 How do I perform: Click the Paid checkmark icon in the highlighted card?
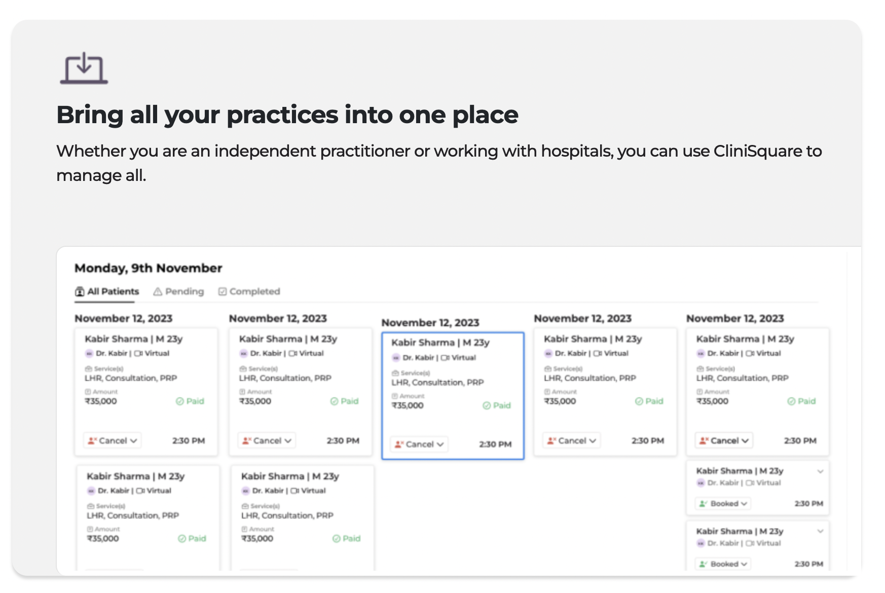(487, 405)
